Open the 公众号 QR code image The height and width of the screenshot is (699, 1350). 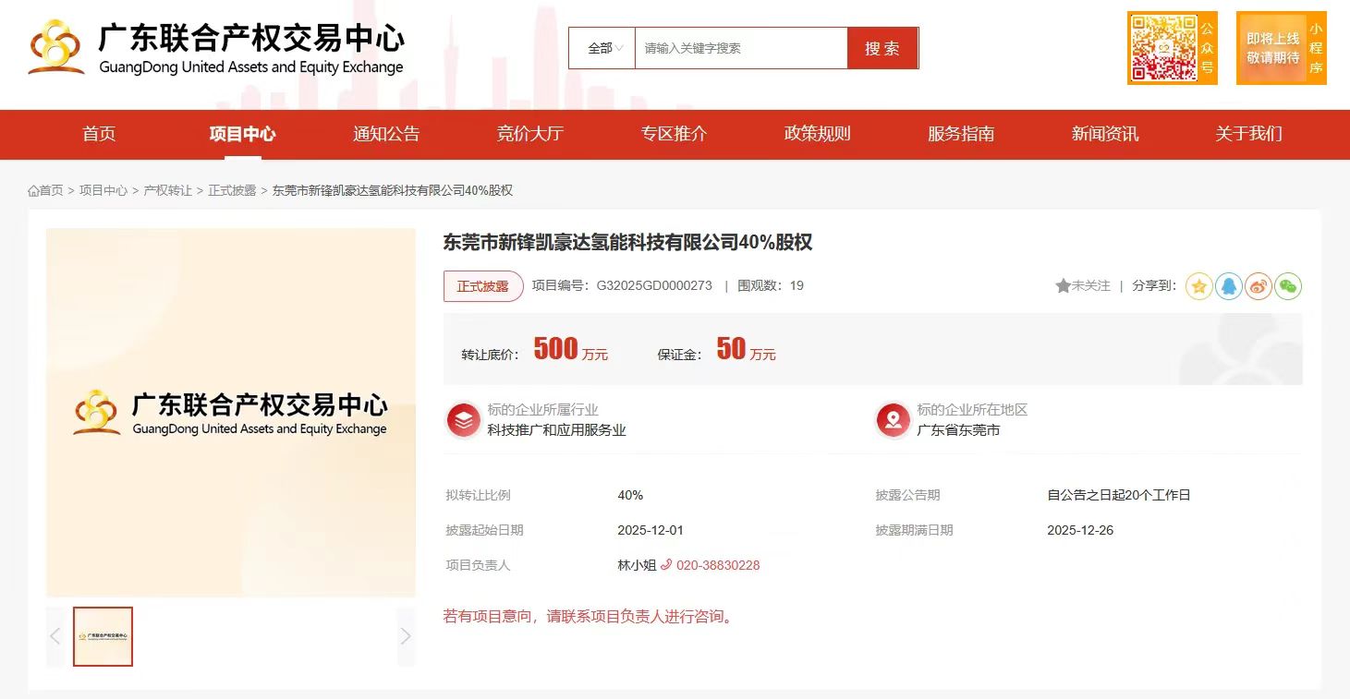point(1172,45)
